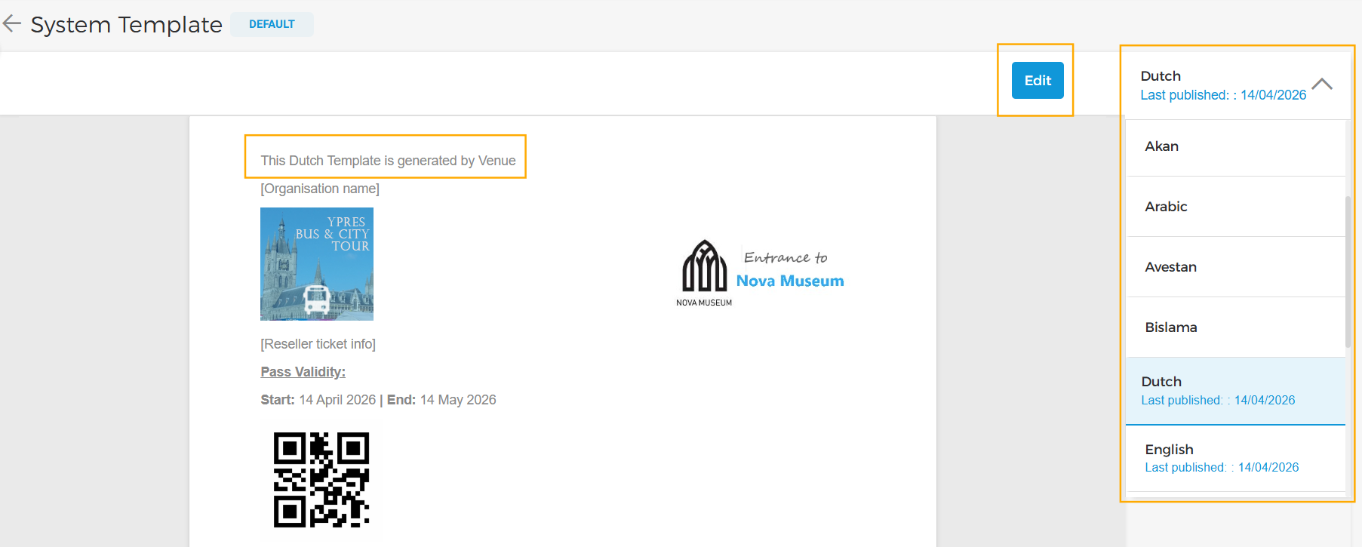The height and width of the screenshot is (547, 1362).
Task: Click the Ypres Bus & City Tour image
Action: click(x=317, y=264)
